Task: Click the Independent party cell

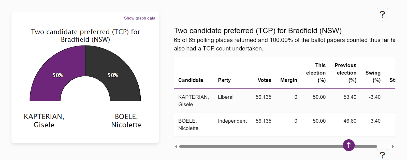Action: pos(232,121)
